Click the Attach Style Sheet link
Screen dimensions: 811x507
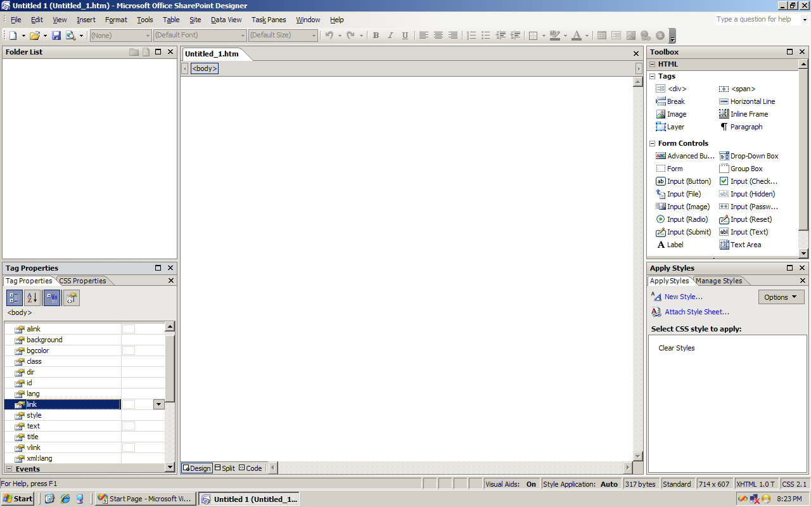point(697,312)
